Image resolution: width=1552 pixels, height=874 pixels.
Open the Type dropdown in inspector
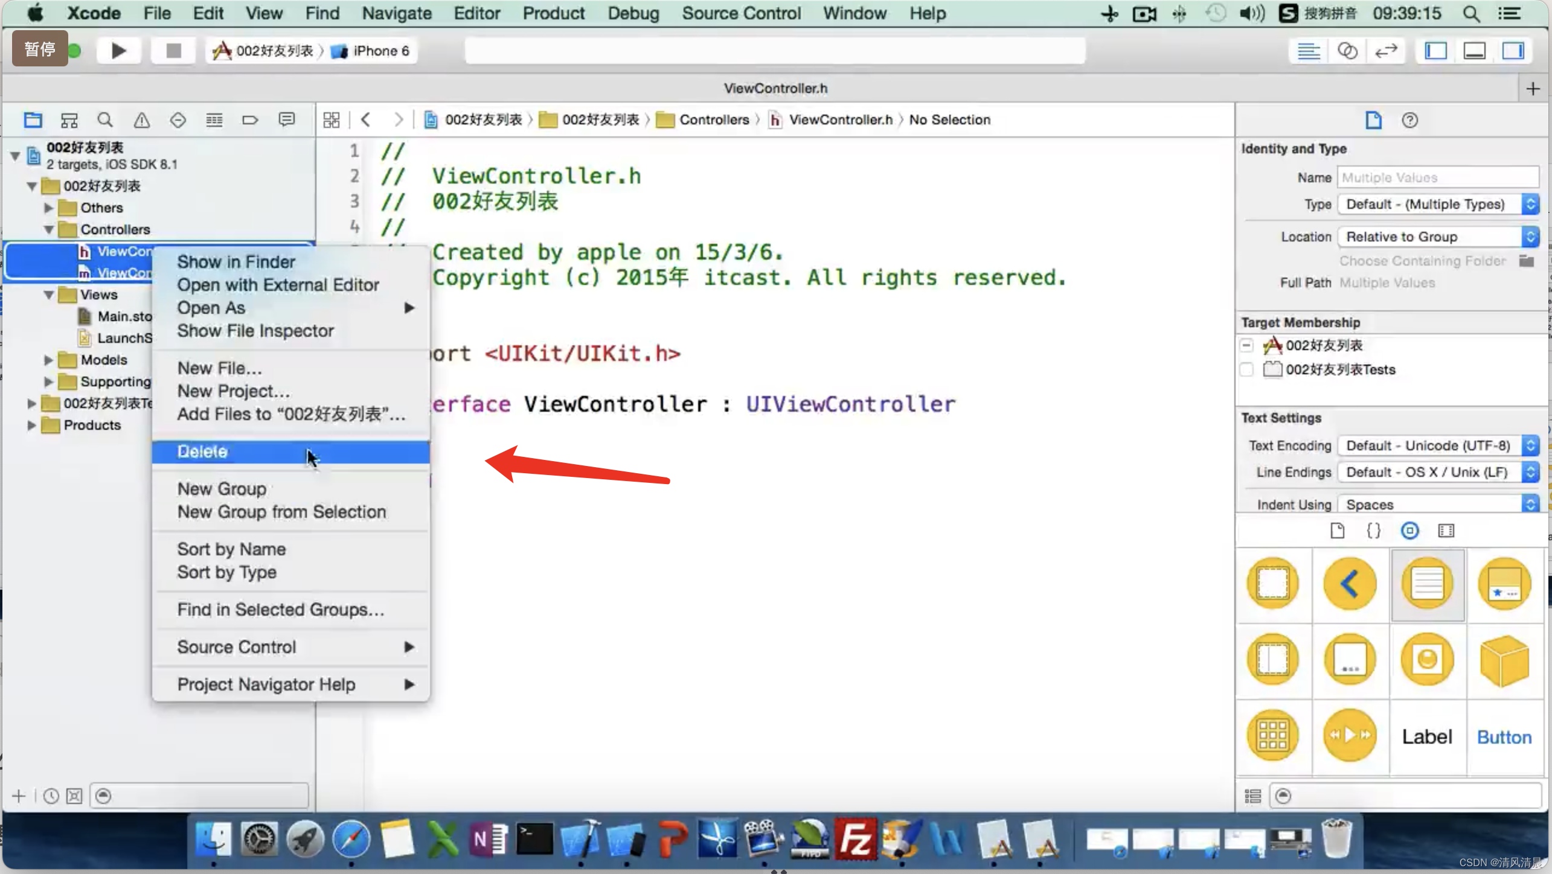(x=1438, y=204)
